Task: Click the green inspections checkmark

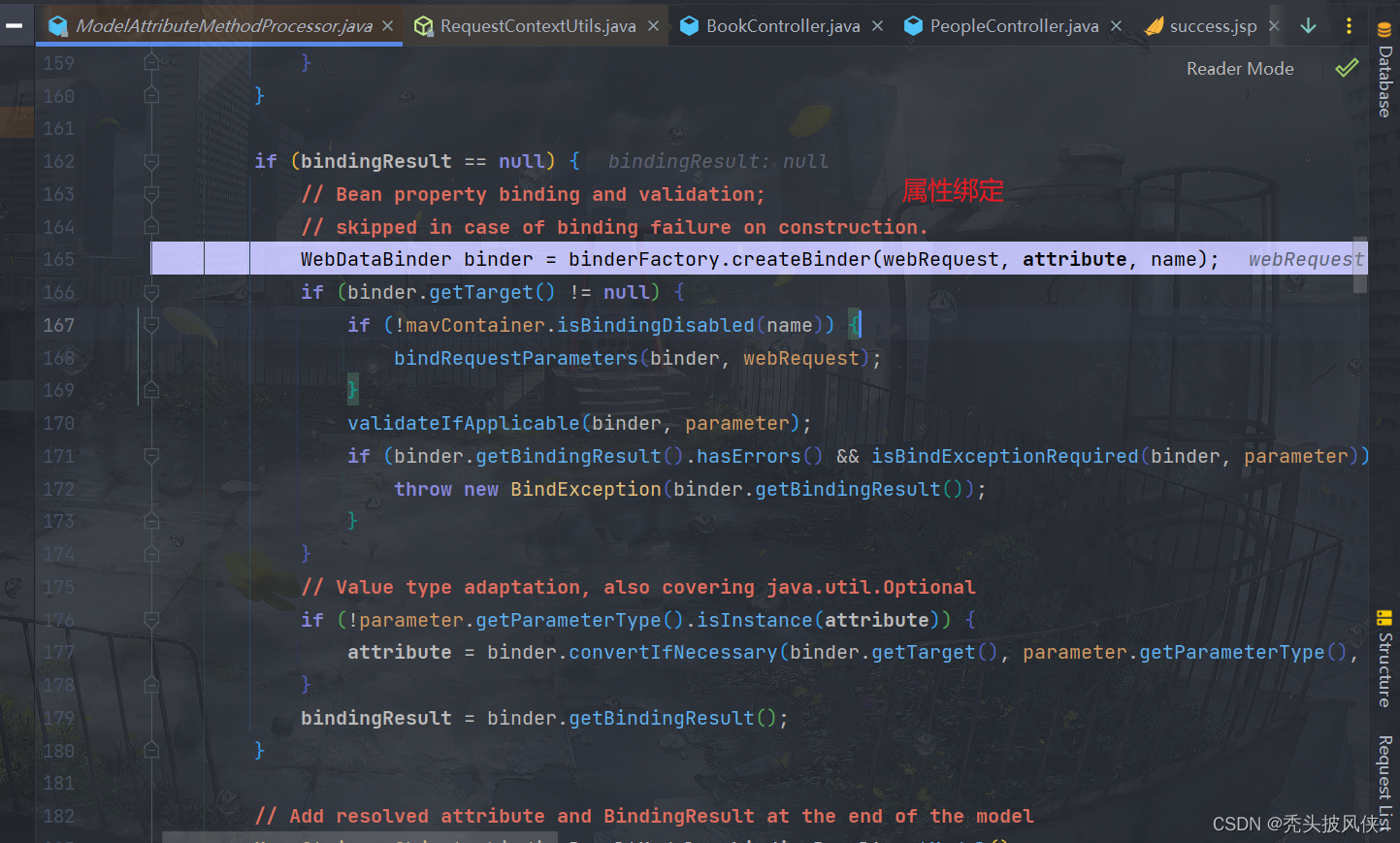Action: (x=1347, y=68)
